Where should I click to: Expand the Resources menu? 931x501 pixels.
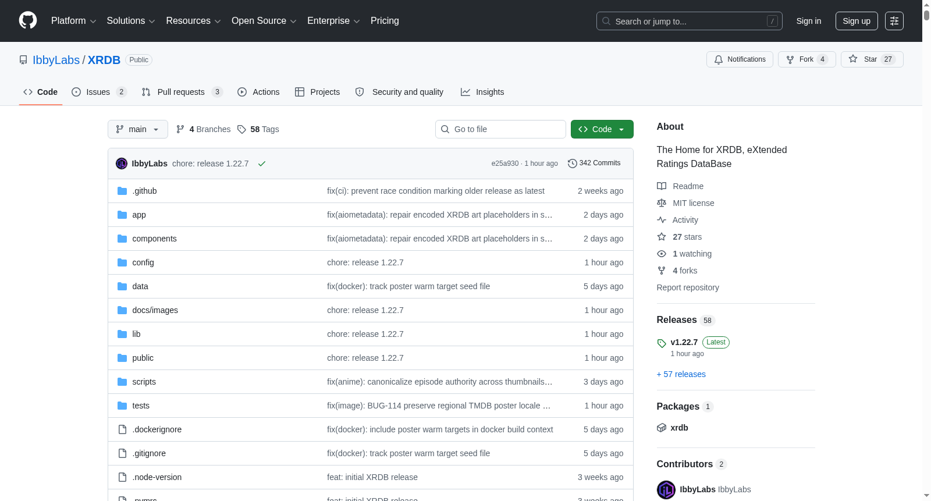click(x=193, y=21)
